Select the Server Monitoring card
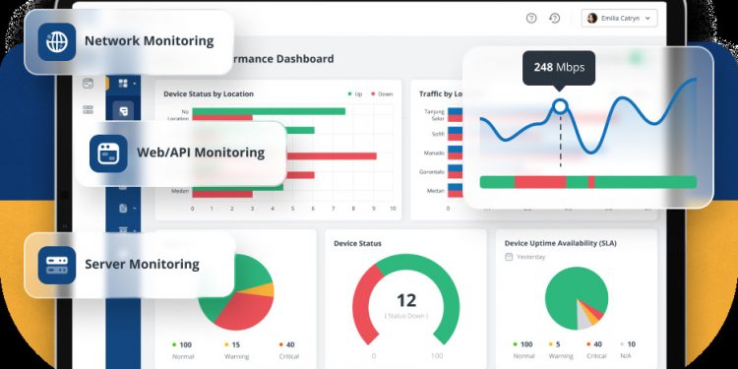Image resolution: width=738 pixels, height=369 pixels. [129, 265]
